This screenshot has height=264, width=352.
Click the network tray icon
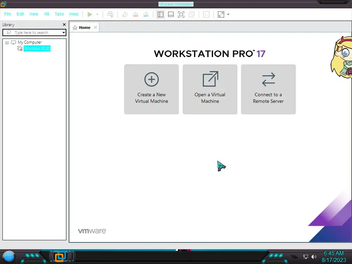(305, 256)
